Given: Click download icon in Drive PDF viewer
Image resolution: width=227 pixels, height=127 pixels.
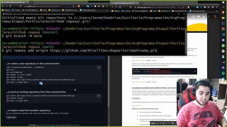Looking at the screenshot, I should 204,17.
